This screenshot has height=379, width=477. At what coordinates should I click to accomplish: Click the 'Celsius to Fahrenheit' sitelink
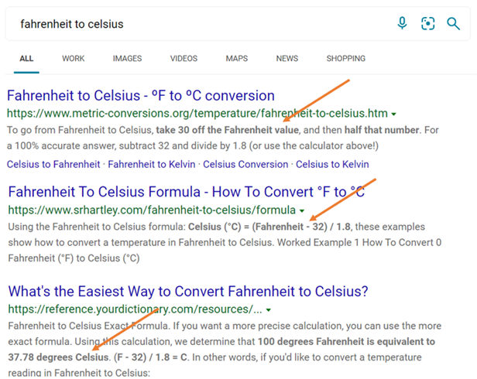(x=53, y=164)
